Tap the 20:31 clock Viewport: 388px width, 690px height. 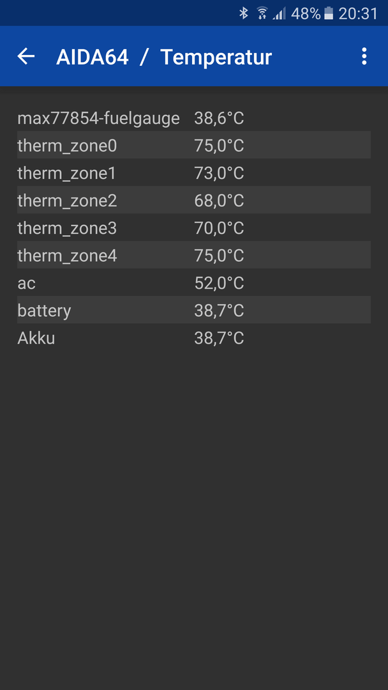pyautogui.click(x=357, y=13)
